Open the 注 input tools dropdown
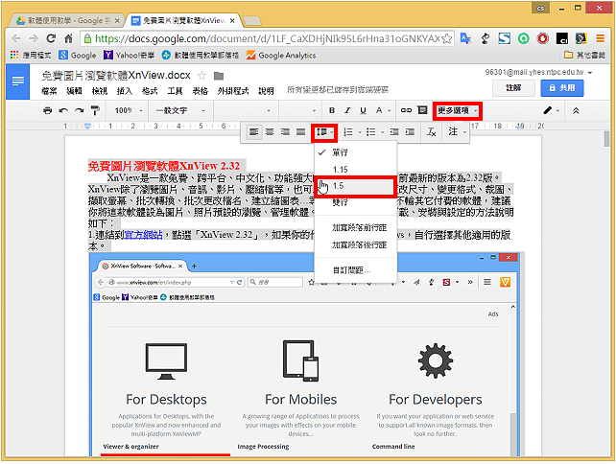The width and height of the screenshot is (616, 464). click(x=457, y=132)
